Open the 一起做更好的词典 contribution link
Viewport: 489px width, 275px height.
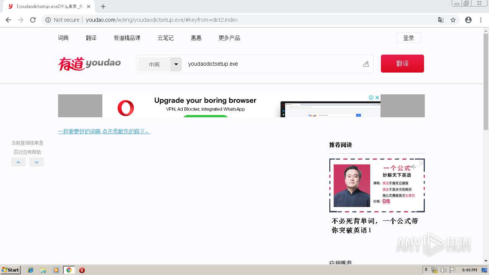click(104, 131)
